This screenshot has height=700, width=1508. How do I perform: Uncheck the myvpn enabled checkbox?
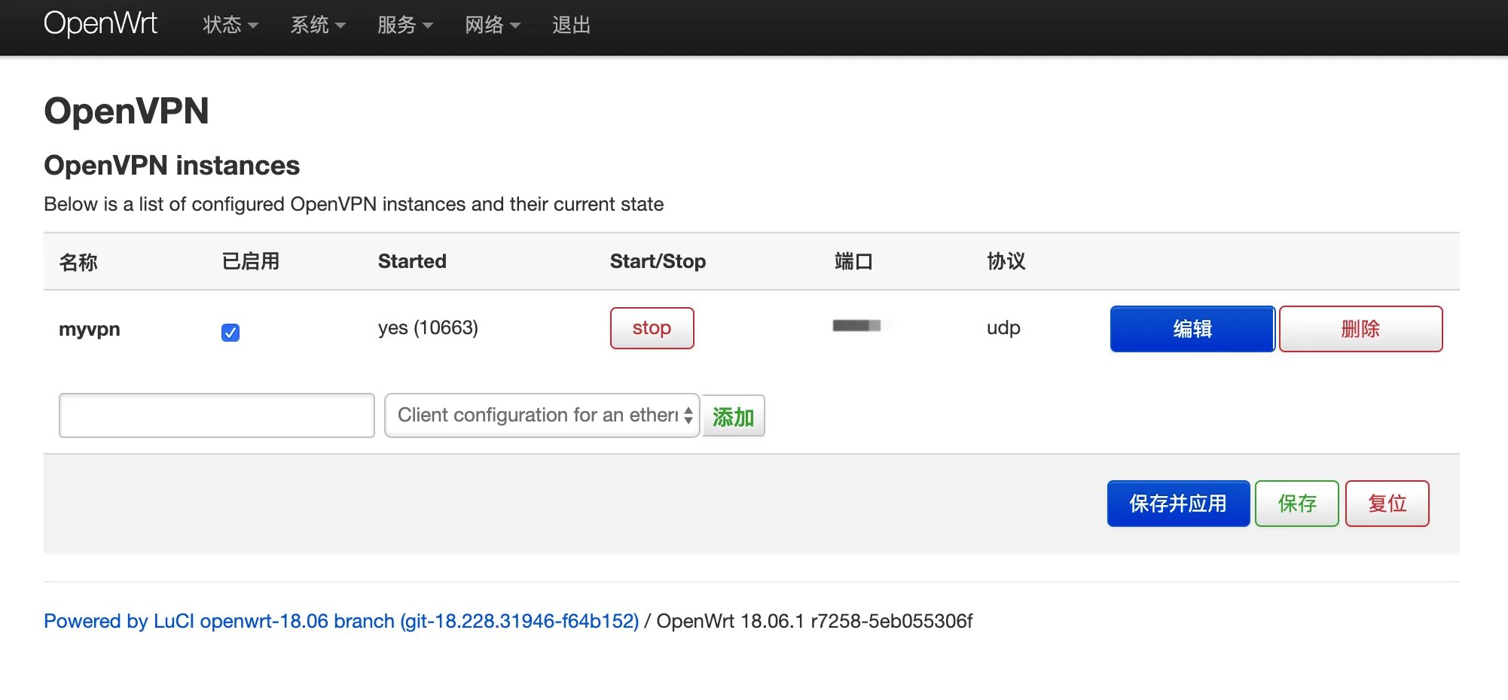coord(230,332)
